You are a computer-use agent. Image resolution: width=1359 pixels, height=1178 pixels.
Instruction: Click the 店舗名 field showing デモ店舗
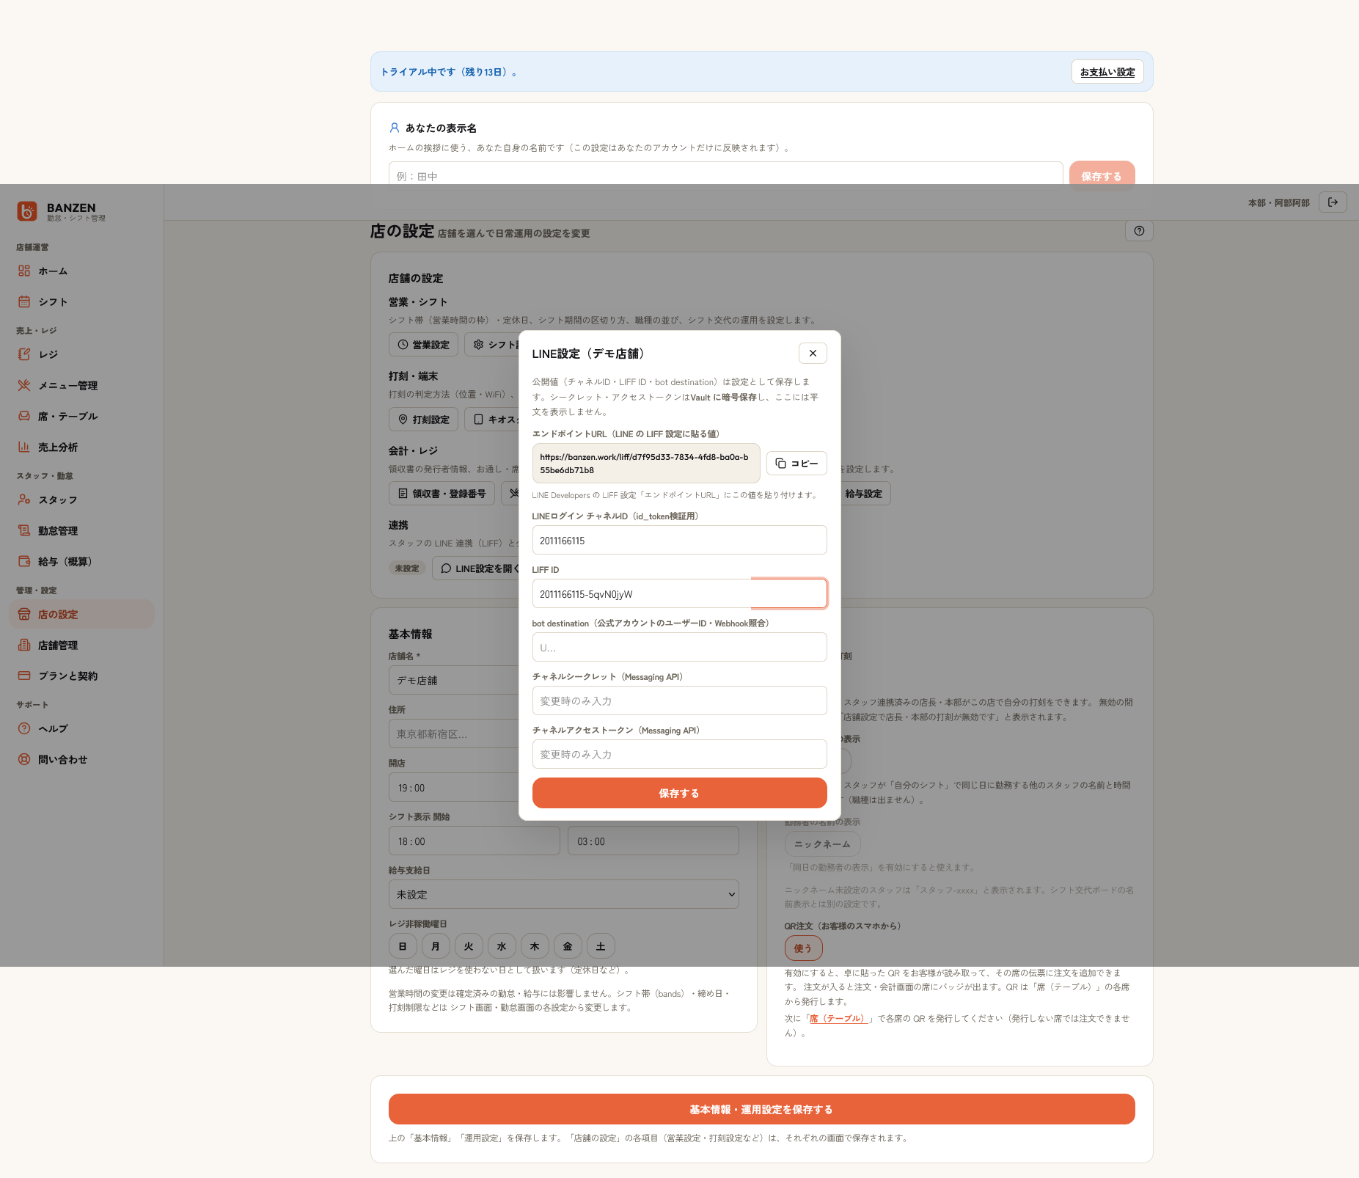(453, 681)
